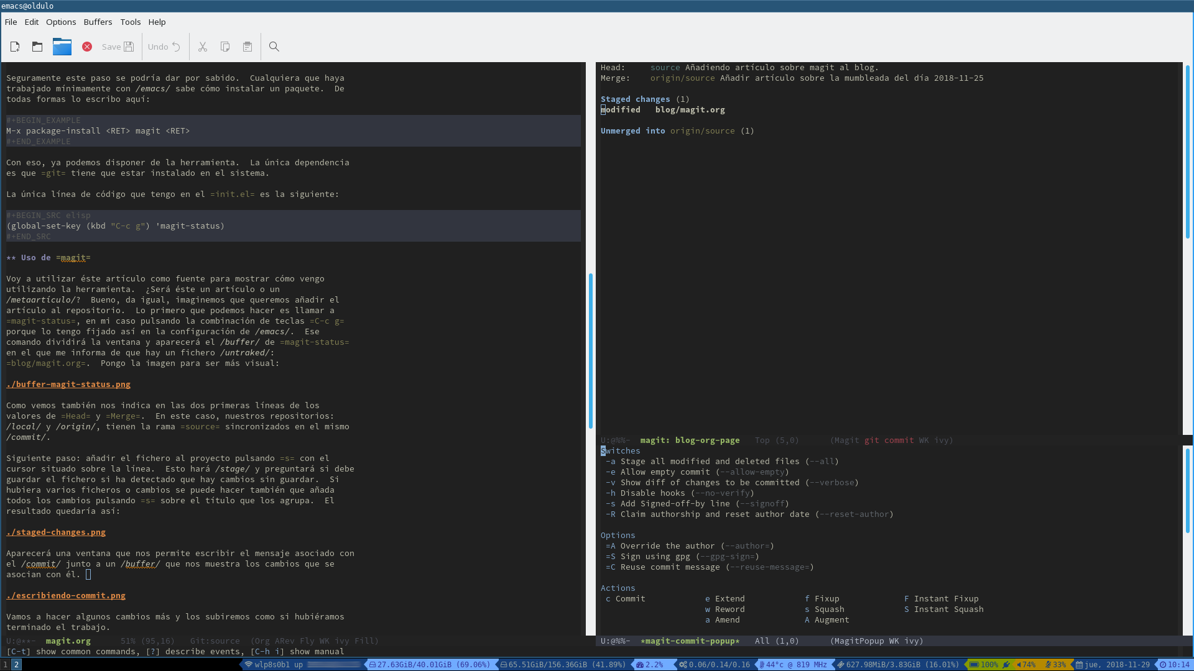Click the magit.org buffer name in mode line
1194x671 pixels.
68,641
